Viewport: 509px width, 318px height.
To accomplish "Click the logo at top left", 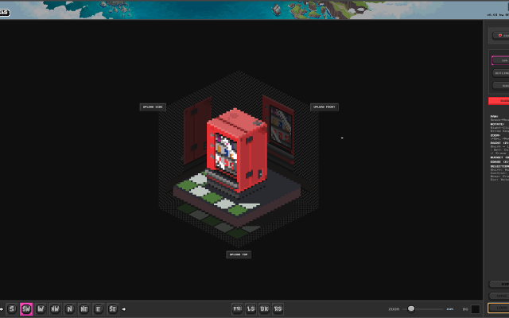I will [x=5, y=13].
